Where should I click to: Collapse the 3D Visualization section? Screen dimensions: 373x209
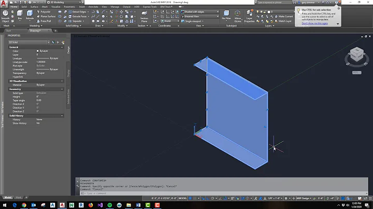pos(62,81)
